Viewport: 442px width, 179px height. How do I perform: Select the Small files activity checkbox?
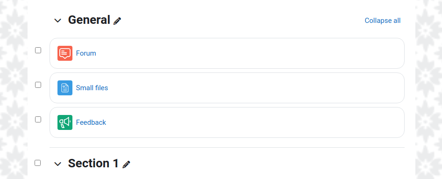38,85
